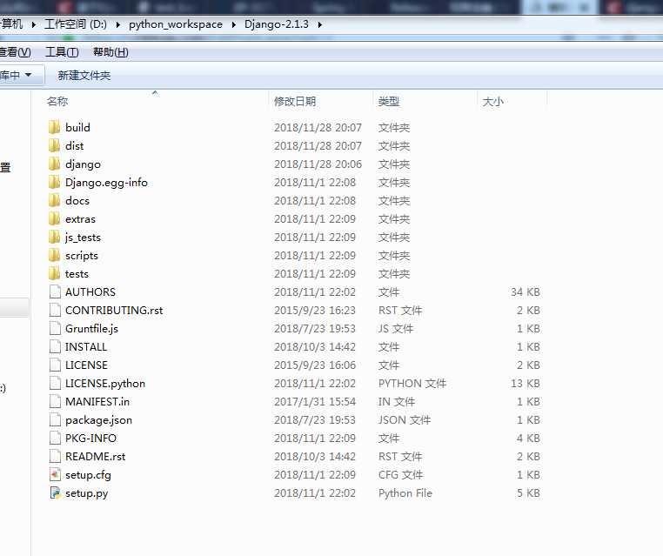Select the setup.cfg file icon

[55, 474]
